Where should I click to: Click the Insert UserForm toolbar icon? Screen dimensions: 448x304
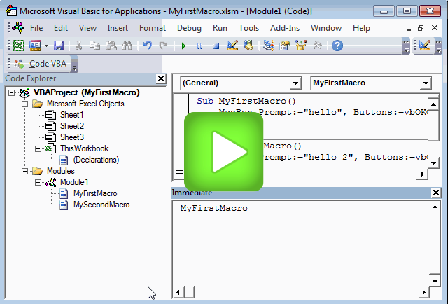click(x=35, y=46)
